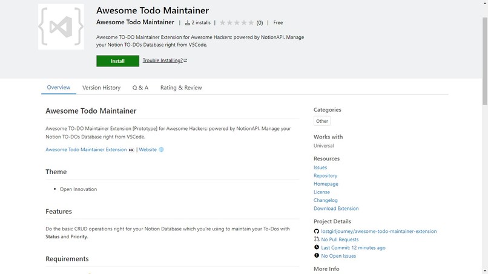Open the Awesome Todo Maintainer Extension link

point(86,149)
